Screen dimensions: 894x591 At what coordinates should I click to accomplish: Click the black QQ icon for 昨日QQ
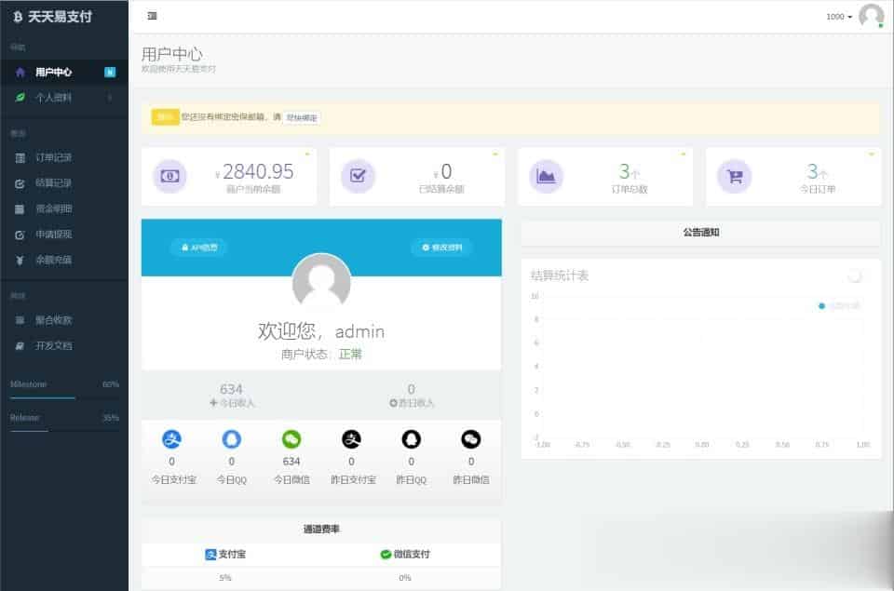click(411, 439)
